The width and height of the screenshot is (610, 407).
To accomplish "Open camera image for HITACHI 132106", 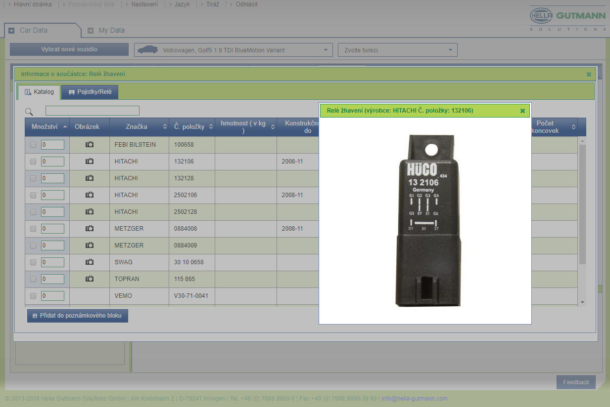I will [x=90, y=162].
